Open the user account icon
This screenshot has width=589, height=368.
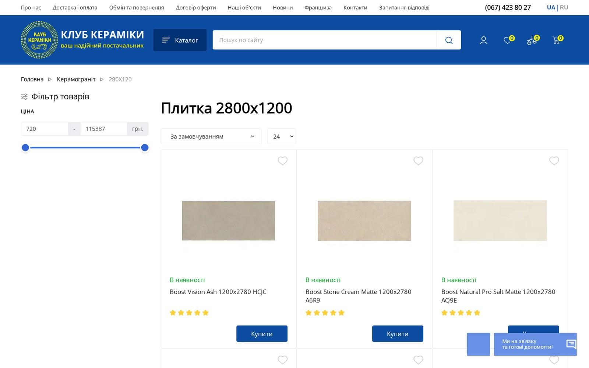[x=484, y=40]
